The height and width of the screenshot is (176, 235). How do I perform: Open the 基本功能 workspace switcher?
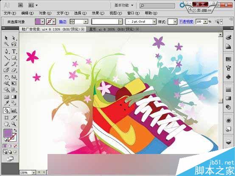[x=124, y=5]
